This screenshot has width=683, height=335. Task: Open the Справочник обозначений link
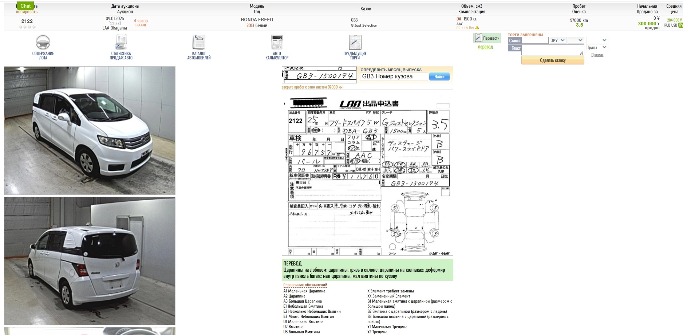point(305,285)
